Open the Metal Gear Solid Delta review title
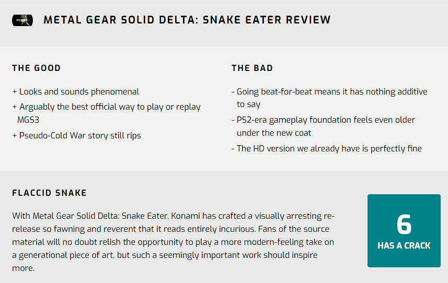The width and height of the screenshot is (448, 283). pyautogui.click(x=187, y=20)
